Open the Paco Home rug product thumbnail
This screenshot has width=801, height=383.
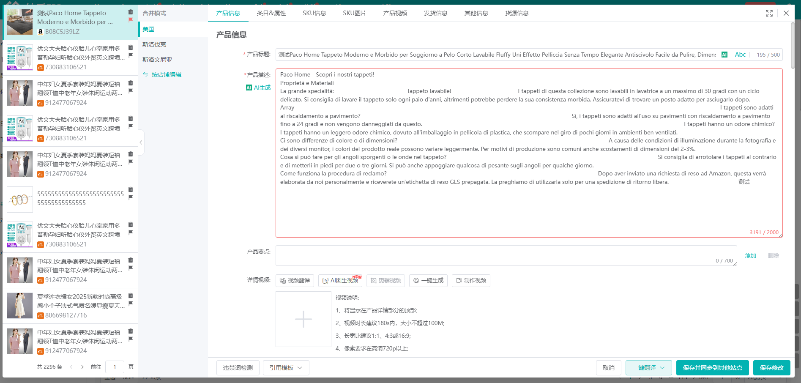click(20, 22)
